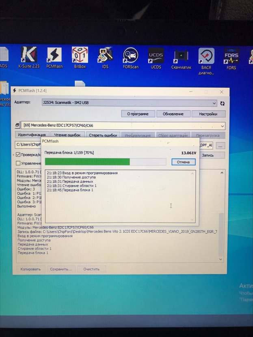
Task: Open the UCDS desktop shortcut
Action: click(156, 56)
